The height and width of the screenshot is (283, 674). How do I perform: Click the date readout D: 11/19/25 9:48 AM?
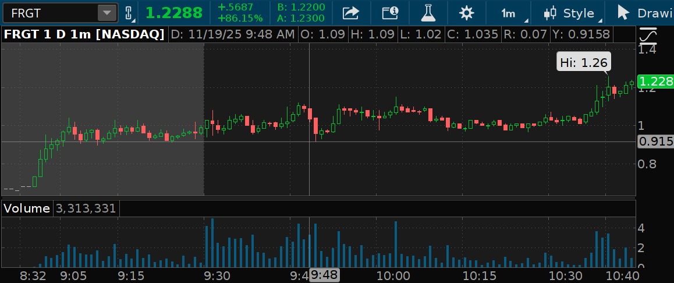(233, 35)
